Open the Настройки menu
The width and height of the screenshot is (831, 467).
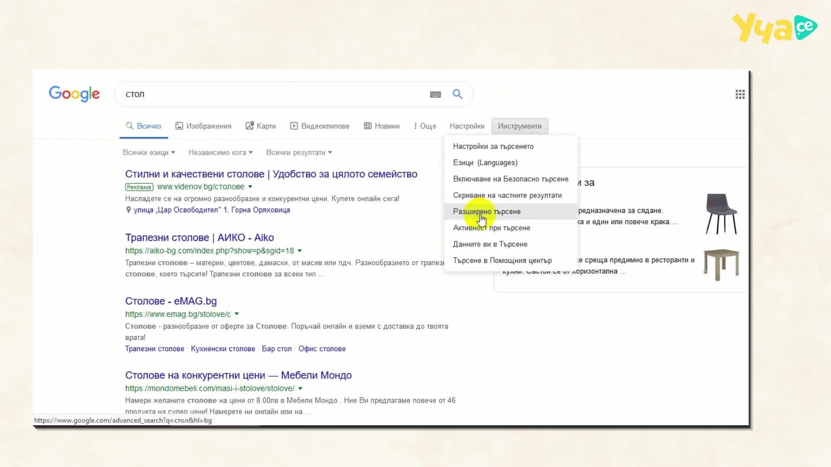pyautogui.click(x=467, y=126)
